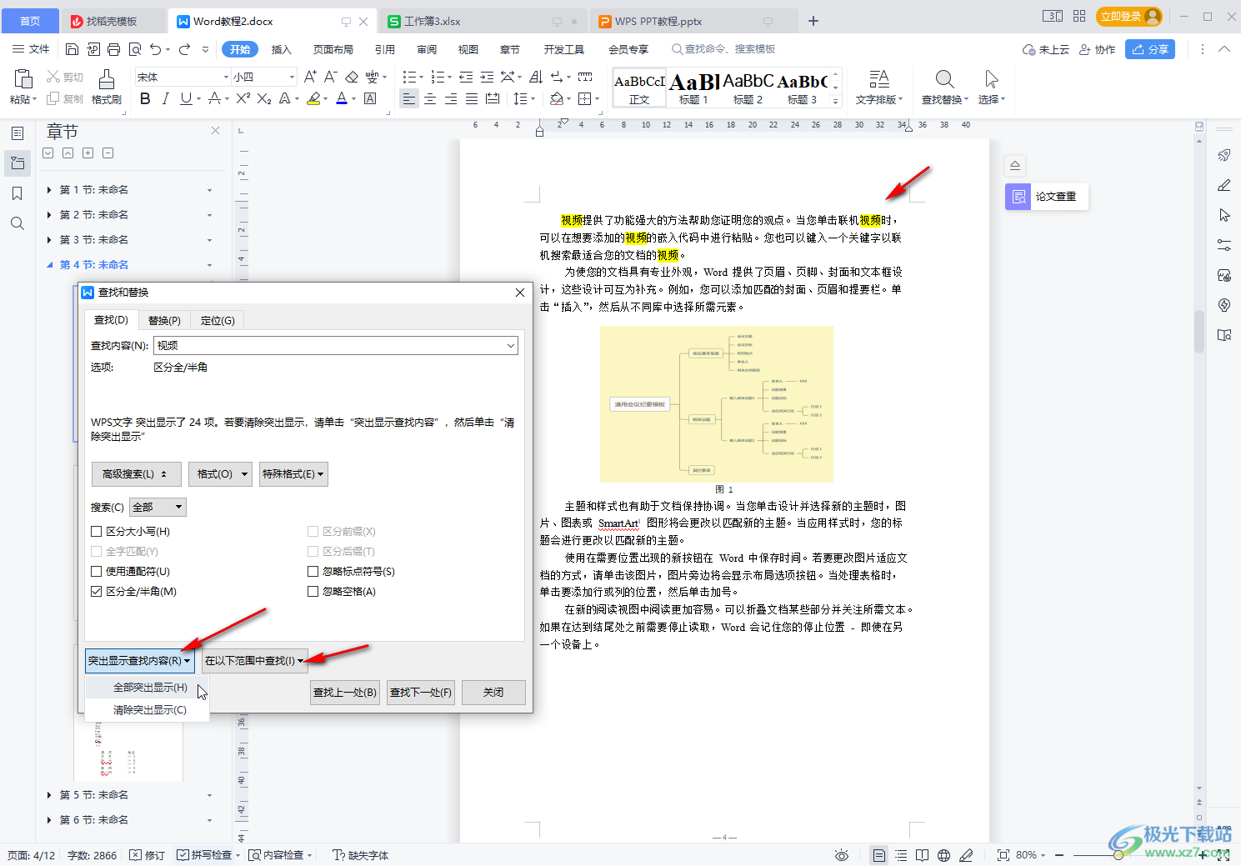Increase font size icon
The width and height of the screenshot is (1241, 866).
click(310, 77)
